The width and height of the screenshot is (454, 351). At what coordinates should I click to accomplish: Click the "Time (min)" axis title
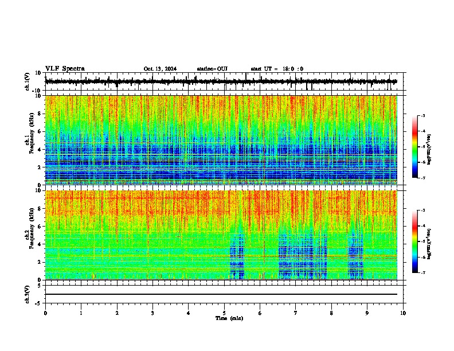coord(229,318)
